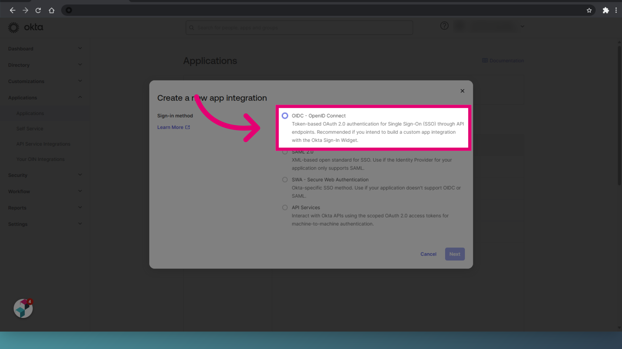This screenshot has width=622, height=349.
Task: Click the search magnifier icon
Action: (191, 27)
